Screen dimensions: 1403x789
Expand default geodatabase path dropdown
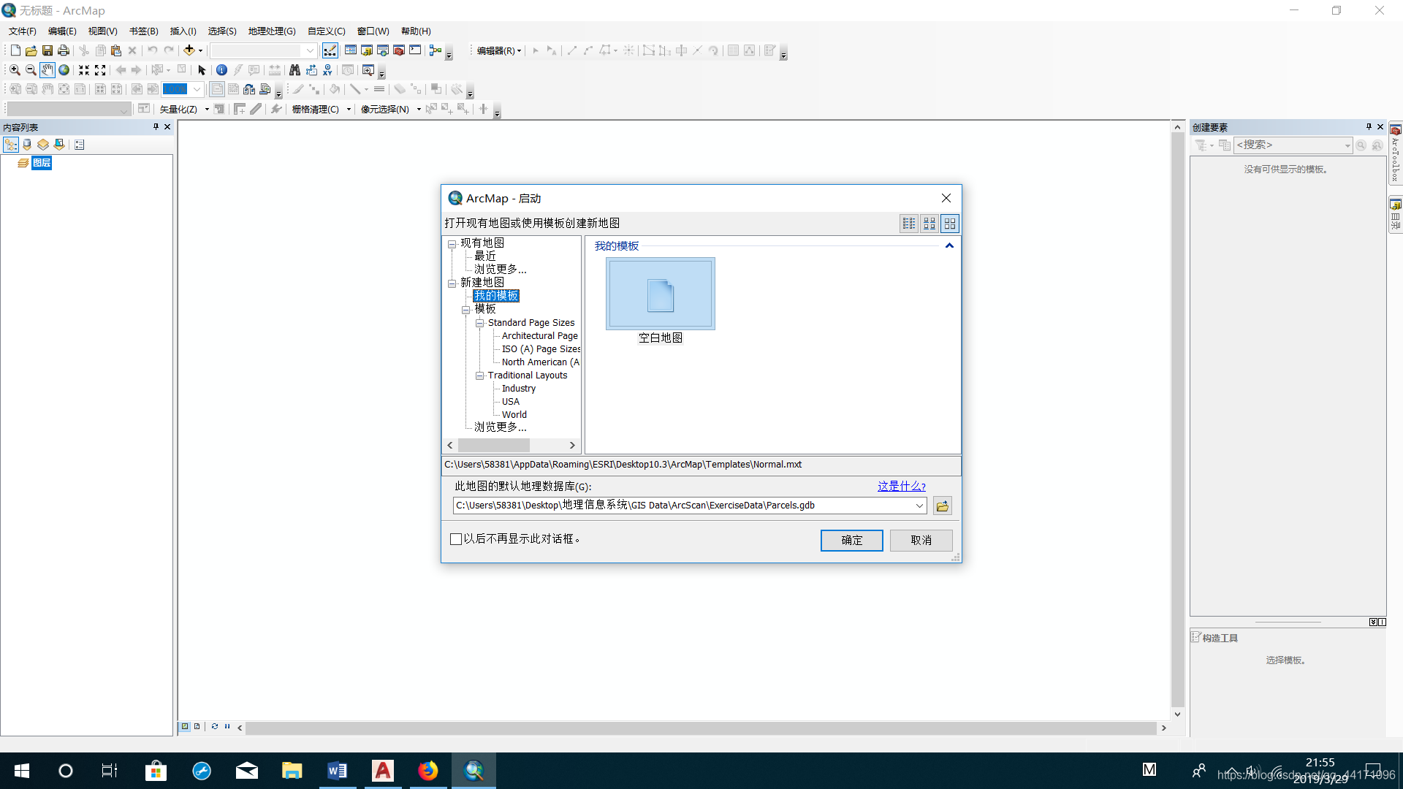[919, 506]
